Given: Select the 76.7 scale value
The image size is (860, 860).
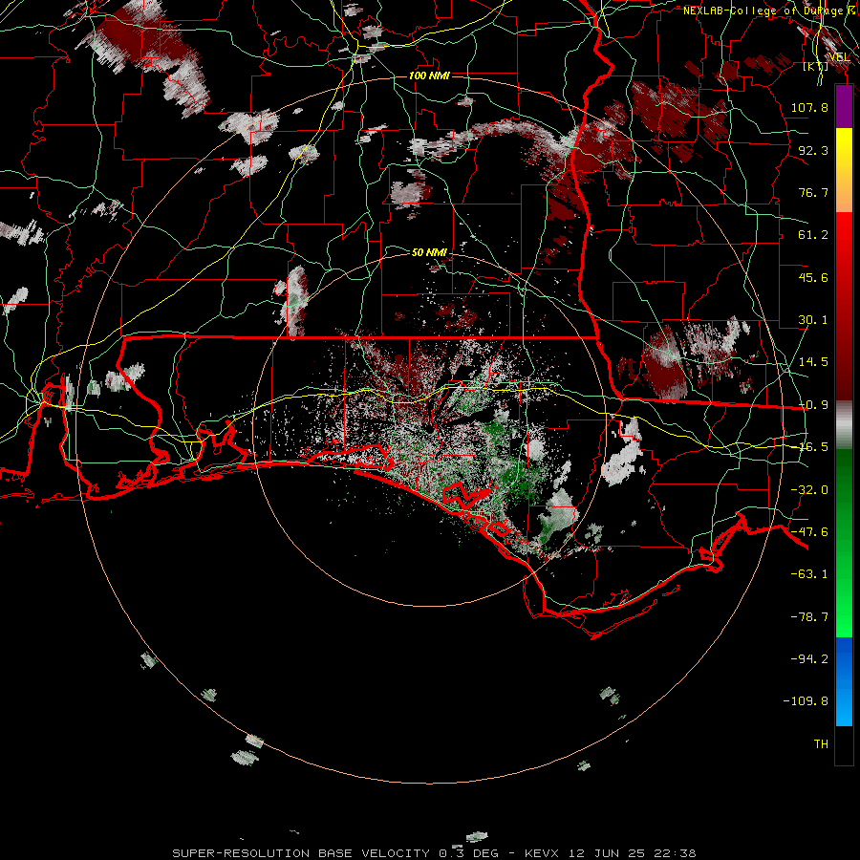Looking at the screenshot, I should (x=813, y=192).
